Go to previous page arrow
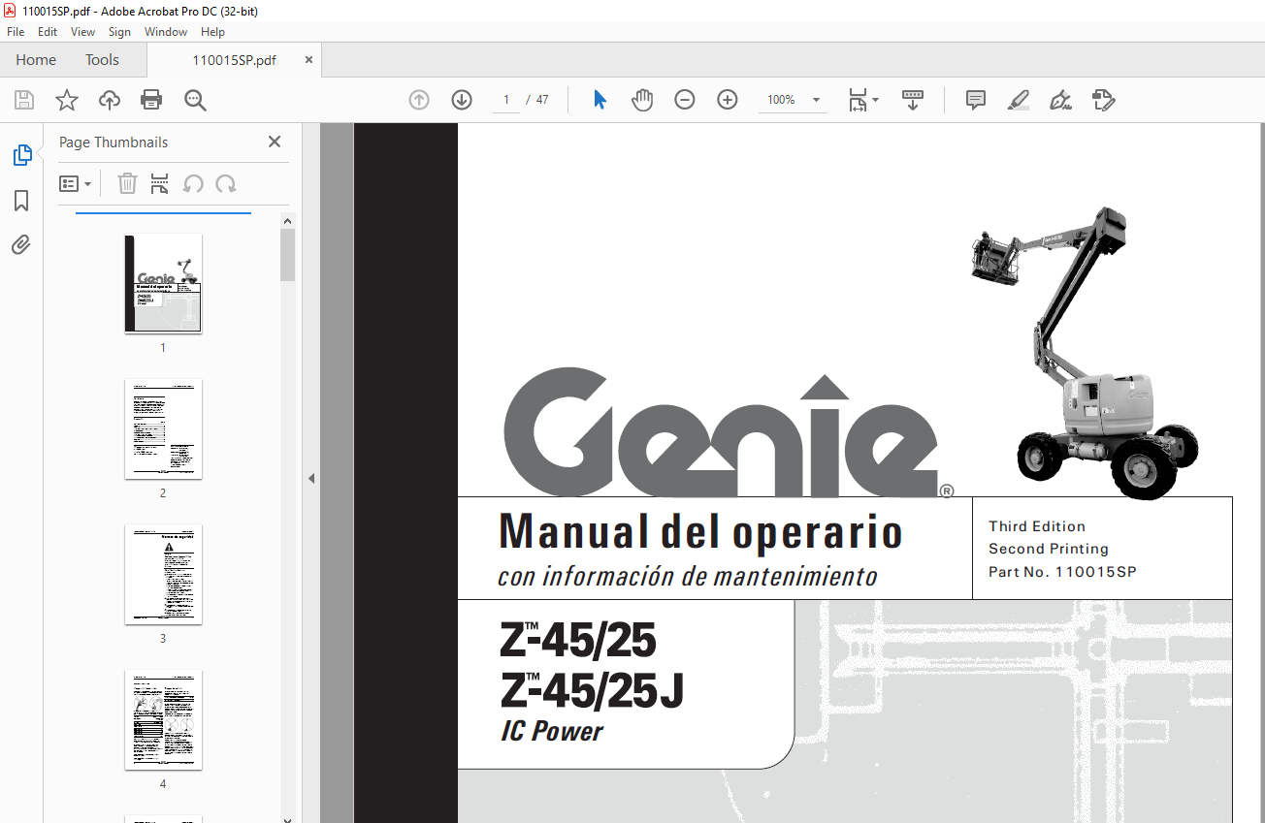Screen dimensions: 1265x823 pos(419,100)
